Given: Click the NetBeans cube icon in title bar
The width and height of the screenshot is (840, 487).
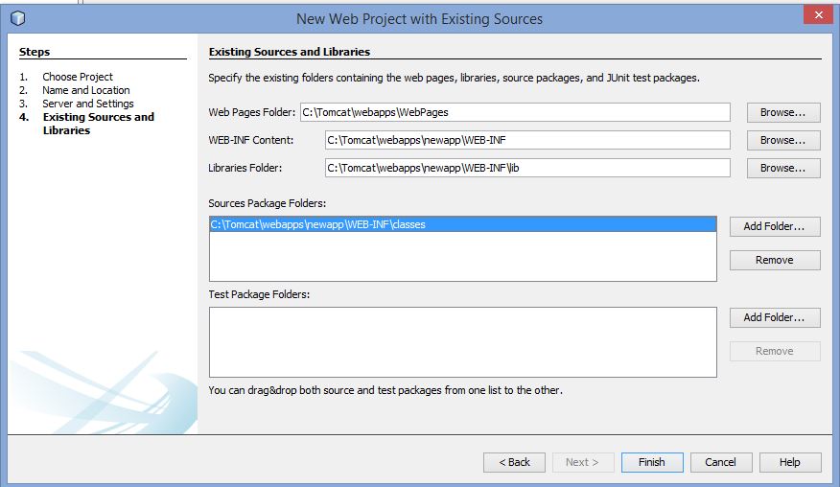Looking at the screenshot, I should tap(17, 18).
